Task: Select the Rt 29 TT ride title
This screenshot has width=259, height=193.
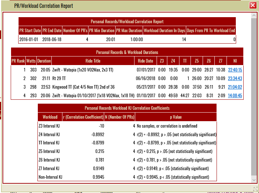Action: [x=59, y=78]
